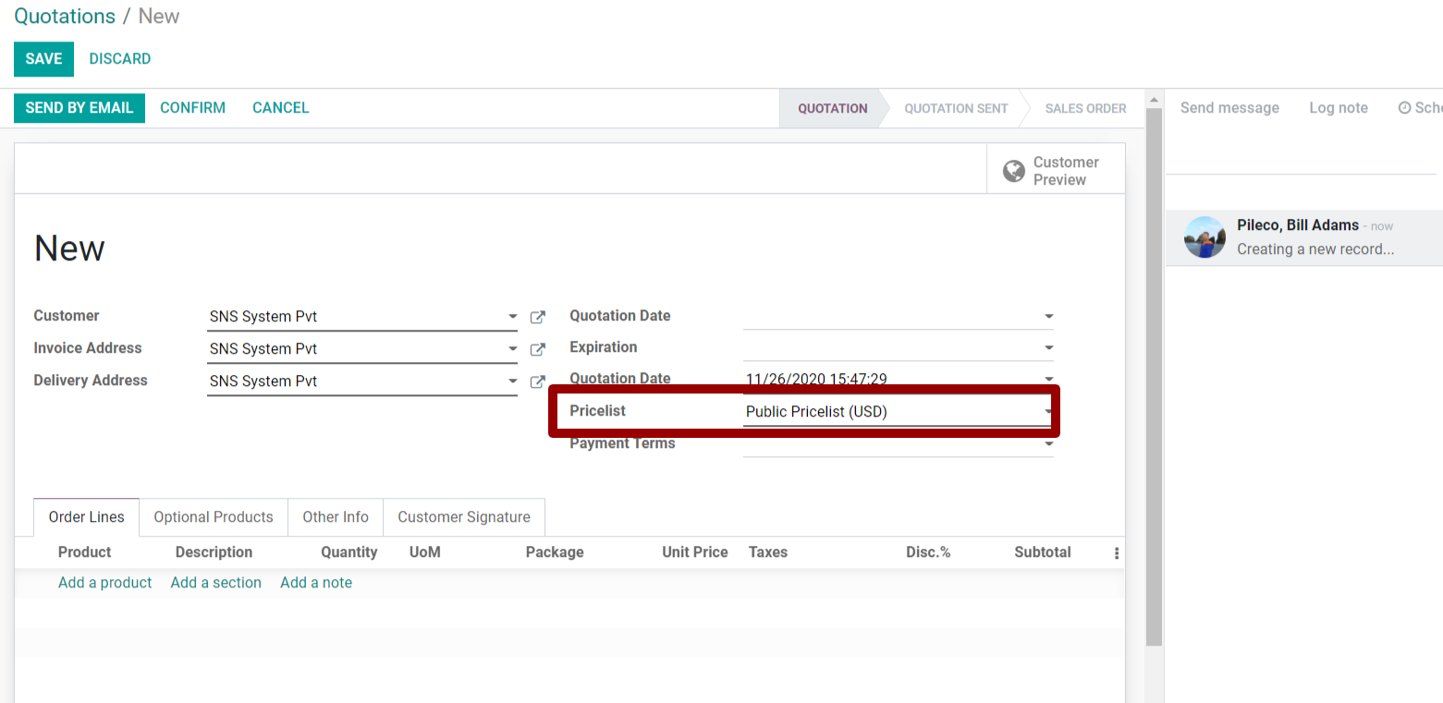Click Add a product link
Viewport: 1443px width, 703px height.
[x=104, y=583]
